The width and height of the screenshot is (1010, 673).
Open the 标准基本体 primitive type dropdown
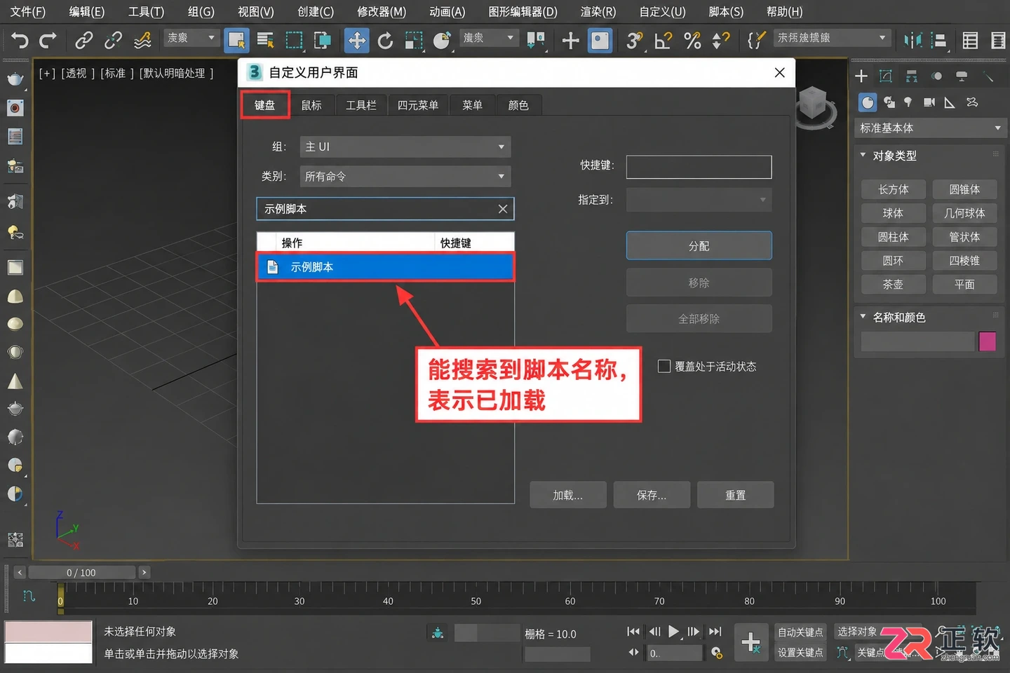[930, 128]
